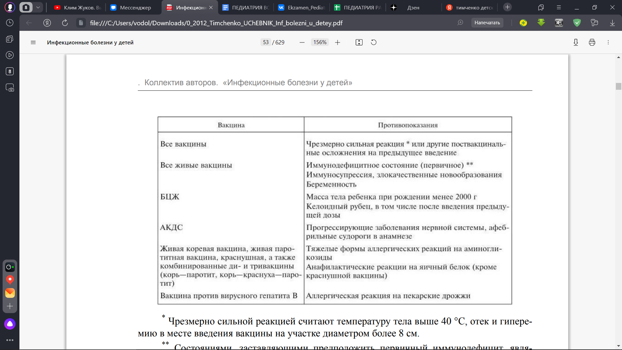Image resolution: width=622 pixels, height=350 pixels.
Task: Open the browser main menu
Action: (x=559, y=7)
